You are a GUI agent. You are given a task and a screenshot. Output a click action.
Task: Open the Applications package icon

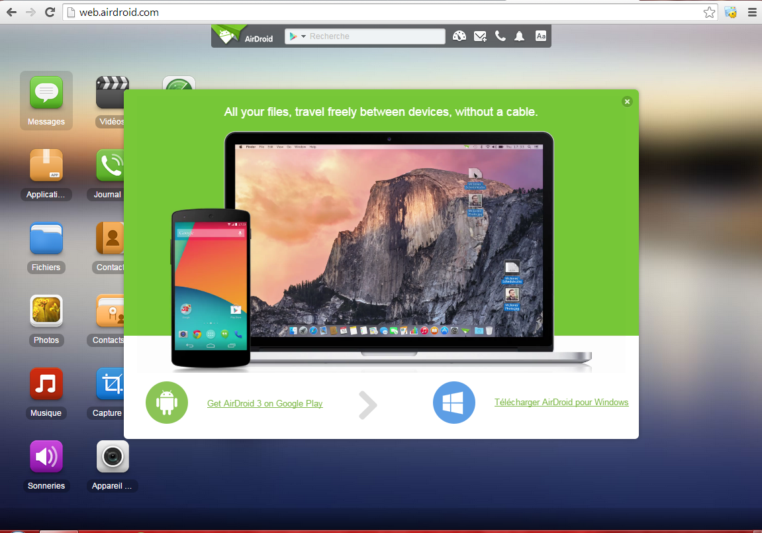click(x=46, y=165)
